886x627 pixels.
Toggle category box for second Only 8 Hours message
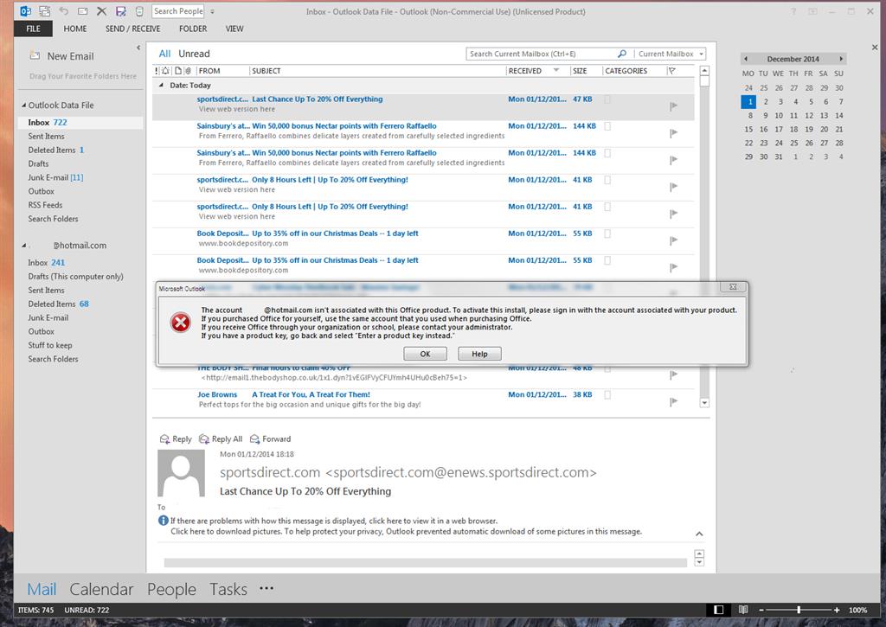607,207
